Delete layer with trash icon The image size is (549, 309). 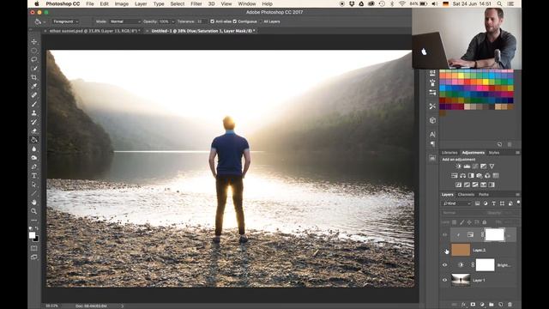pyautogui.click(x=510, y=305)
